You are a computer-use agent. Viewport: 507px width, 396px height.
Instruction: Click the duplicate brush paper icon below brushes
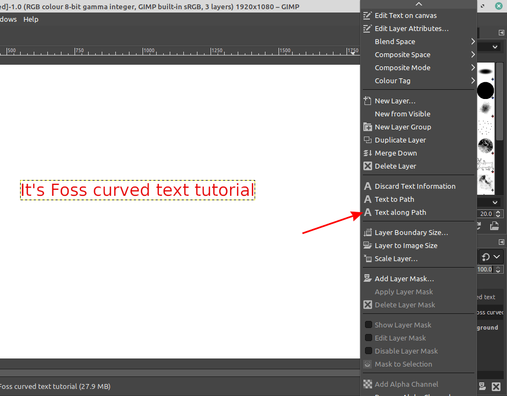coord(494,226)
